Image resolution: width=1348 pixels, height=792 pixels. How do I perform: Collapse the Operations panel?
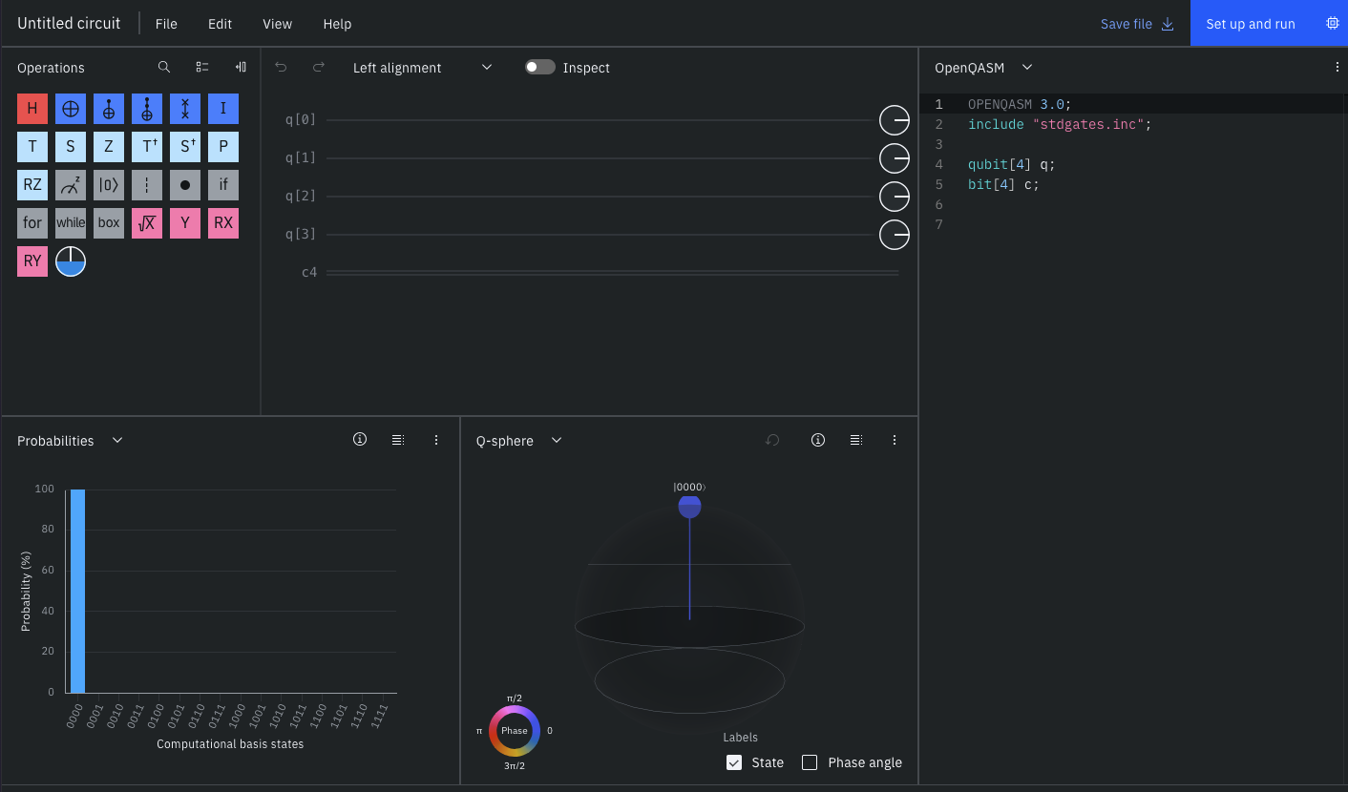241,68
